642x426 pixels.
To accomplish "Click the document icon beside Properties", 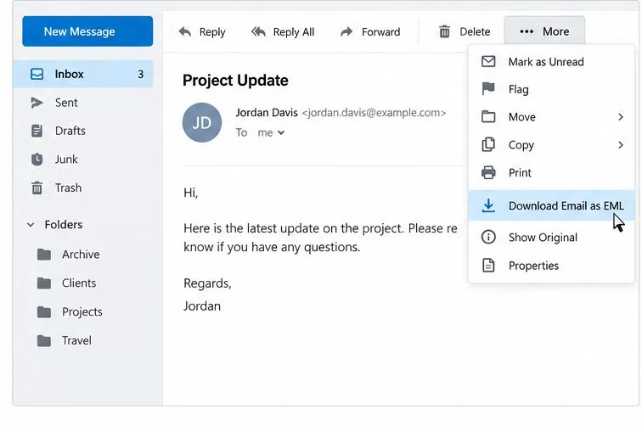I will [488, 266].
